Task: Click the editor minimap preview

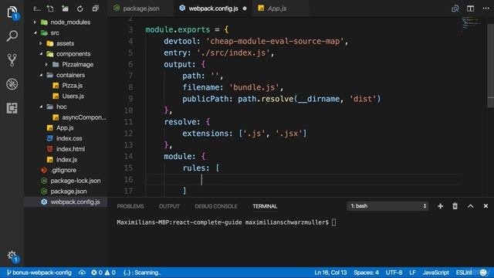Action: click(x=470, y=24)
